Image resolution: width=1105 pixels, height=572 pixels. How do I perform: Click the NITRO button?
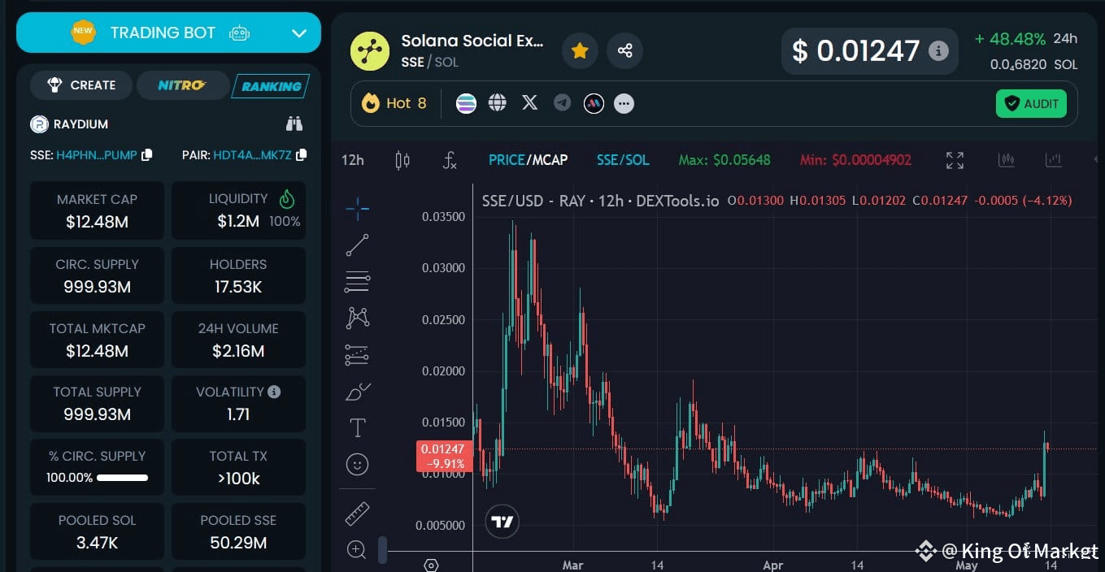182,85
